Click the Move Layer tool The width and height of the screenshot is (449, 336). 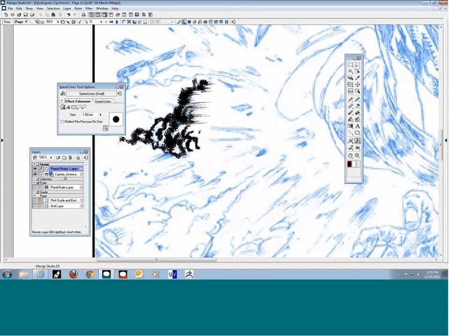point(357,84)
